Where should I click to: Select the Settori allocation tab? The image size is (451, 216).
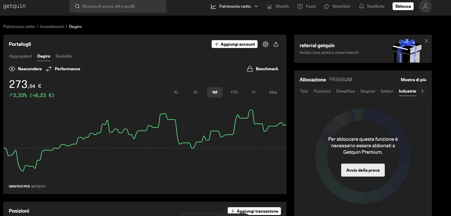coord(387,91)
